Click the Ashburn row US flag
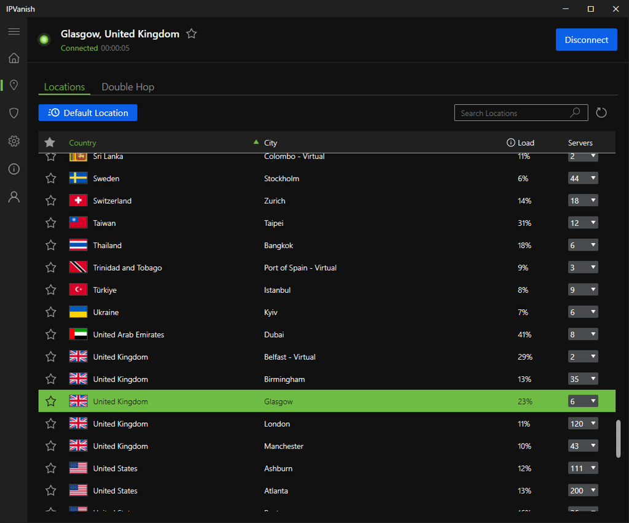This screenshot has height=523, width=629. pyautogui.click(x=78, y=468)
